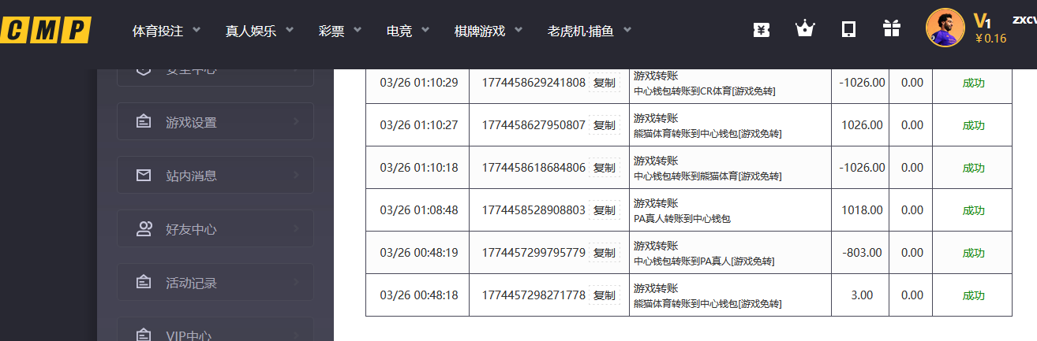Click the user avatar picture

coord(945,28)
